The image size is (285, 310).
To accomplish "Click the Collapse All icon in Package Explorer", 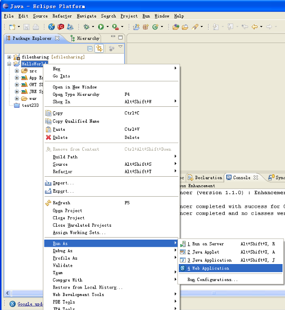I will click(90, 48).
